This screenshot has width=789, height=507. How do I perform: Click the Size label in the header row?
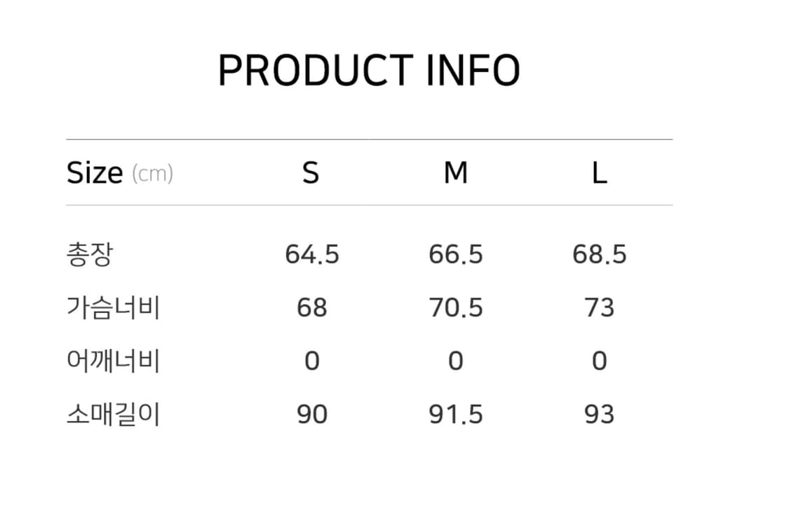[95, 172]
